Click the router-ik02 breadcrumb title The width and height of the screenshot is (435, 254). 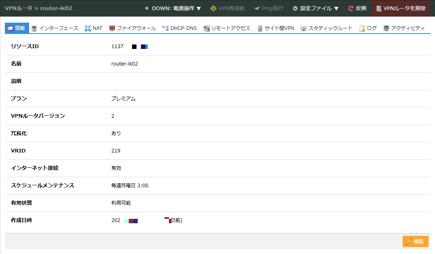pyautogui.click(x=56, y=8)
